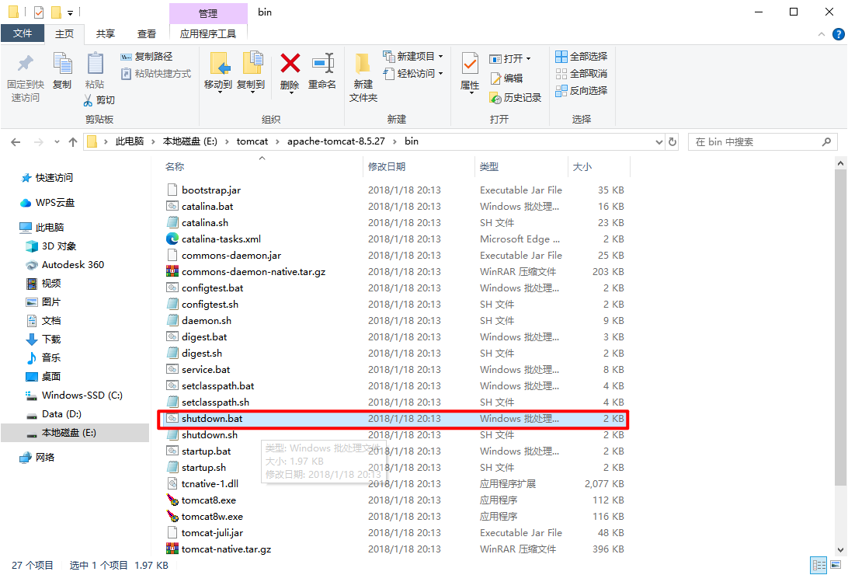Click apache-tomcat-8.5.27 in breadcrumb

pyautogui.click(x=335, y=141)
